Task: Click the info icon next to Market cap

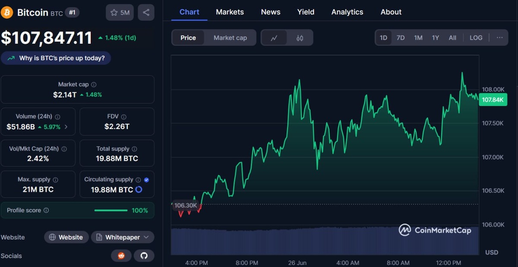Action: pyautogui.click(x=94, y=85)
